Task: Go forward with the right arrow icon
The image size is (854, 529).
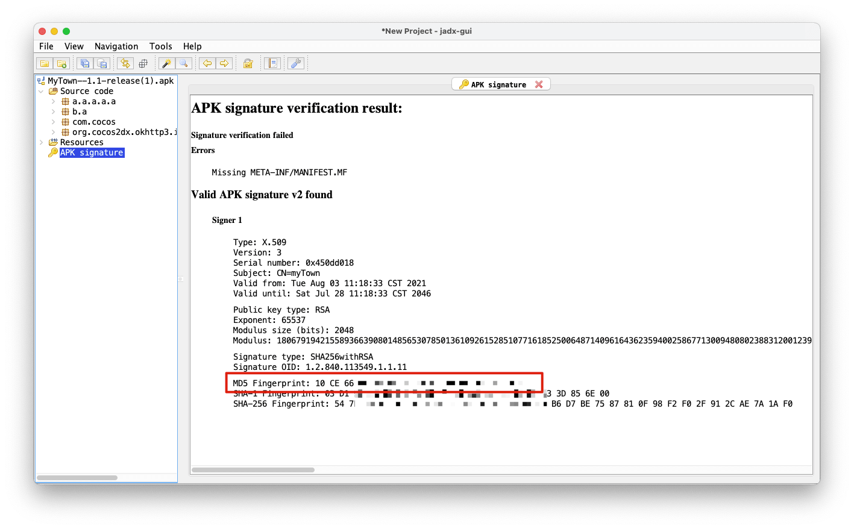Action: coord(225,63)
